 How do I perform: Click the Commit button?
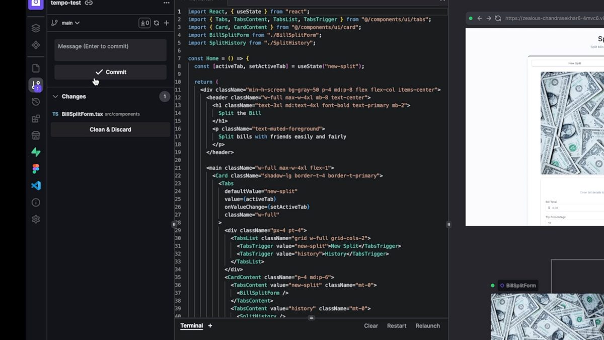110,72
